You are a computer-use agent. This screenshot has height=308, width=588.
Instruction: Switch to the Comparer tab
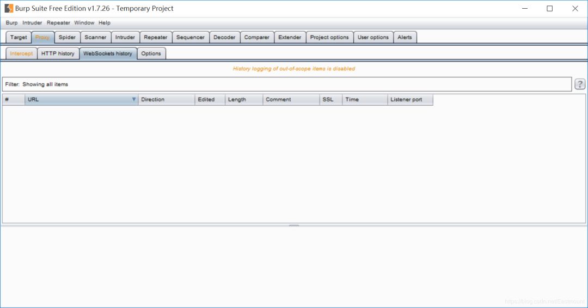[x=257, y=37]
